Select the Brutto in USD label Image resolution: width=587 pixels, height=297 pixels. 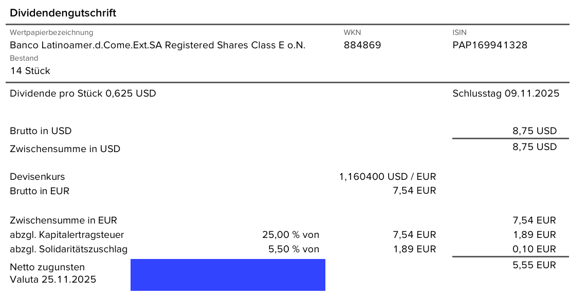click(x=41, y=131)
